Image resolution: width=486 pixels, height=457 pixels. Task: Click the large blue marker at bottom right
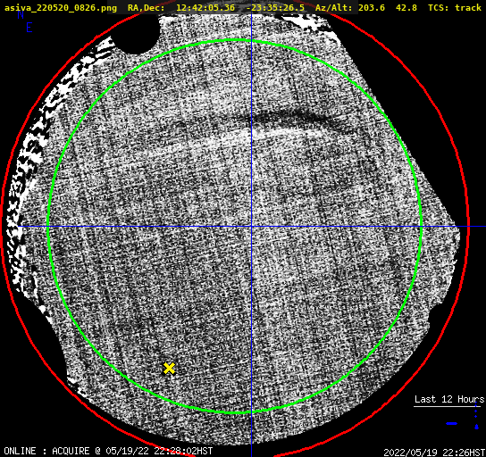click(476, 427)
